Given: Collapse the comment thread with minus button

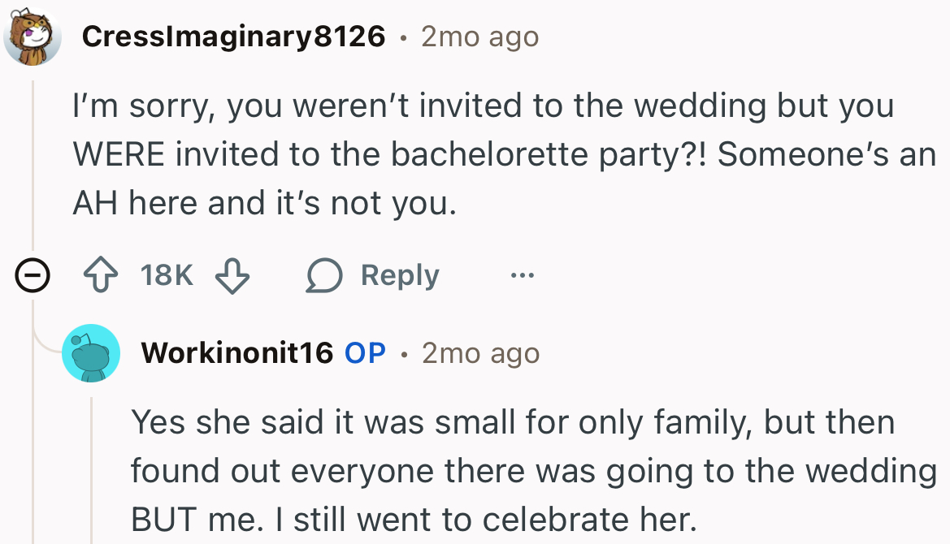Looking at the screenshot, I should [32, 277].
